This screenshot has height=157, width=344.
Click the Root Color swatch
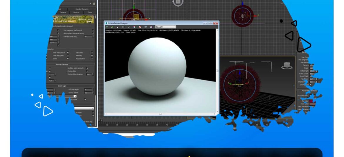tap(312, 104)
